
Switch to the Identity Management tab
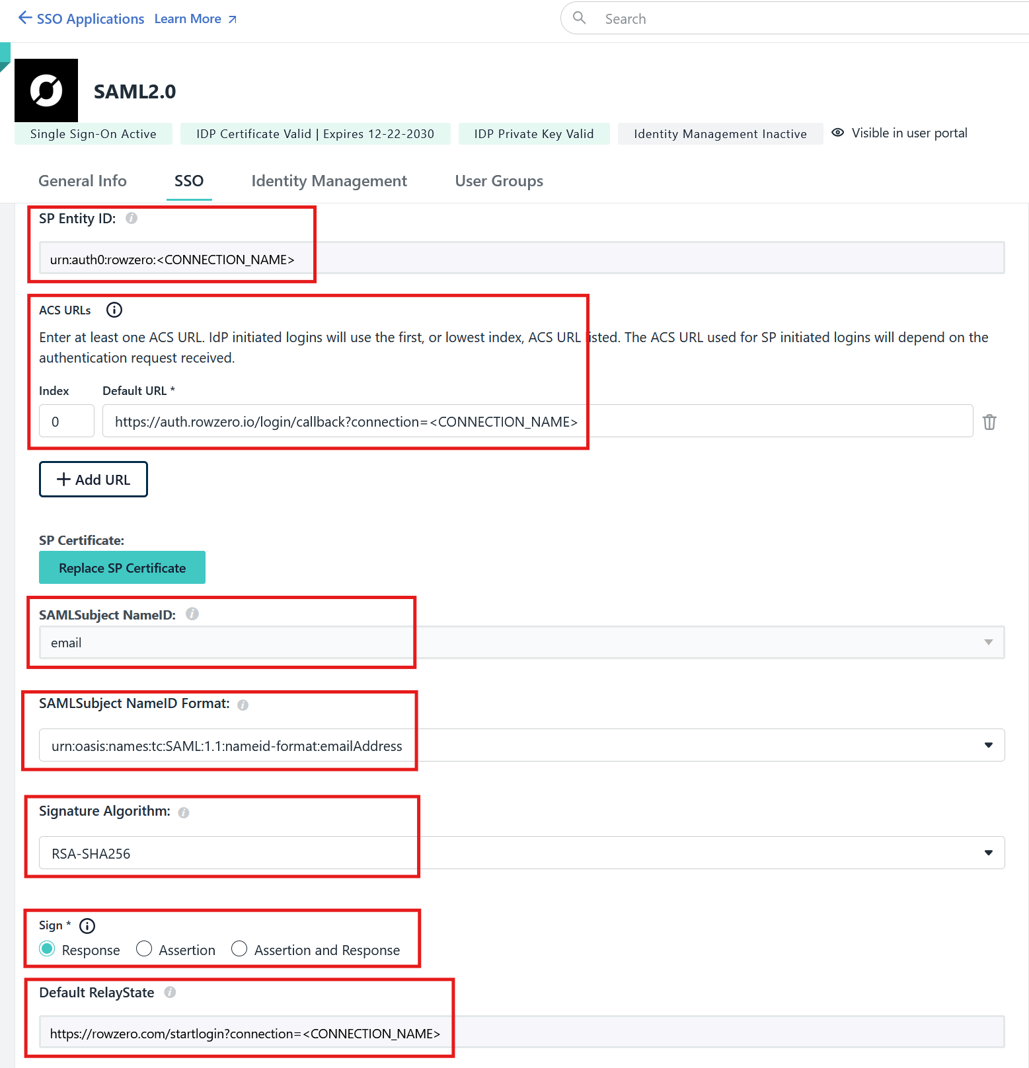pos(328,180)
